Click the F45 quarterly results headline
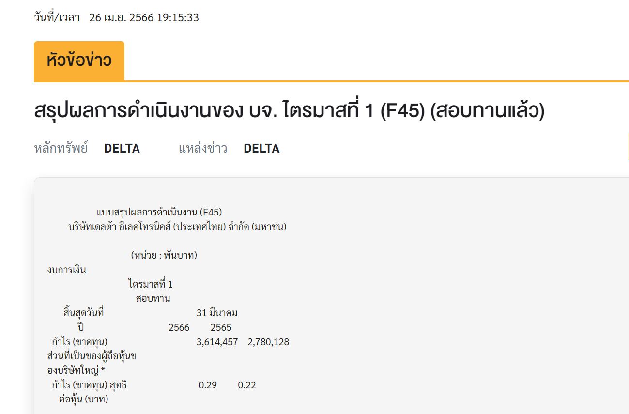 click(x=290, y=112)
